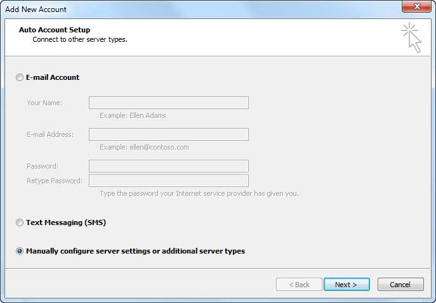Viewport: 436px width, 303px height.
Task: Click the Retype Password input field
Action: [x=169, y=181]
